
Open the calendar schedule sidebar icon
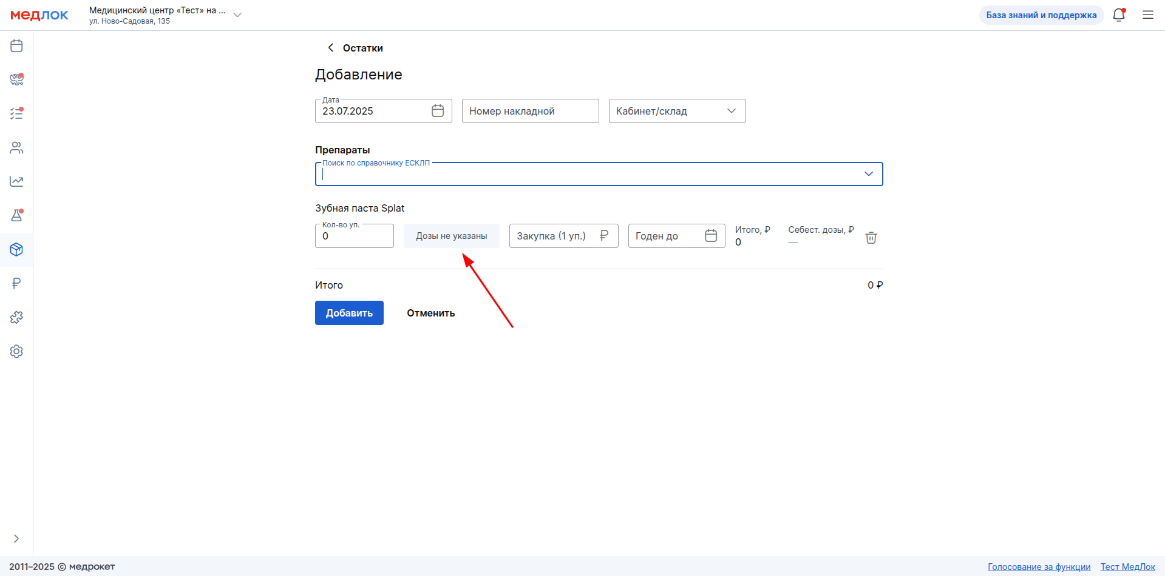point(16,45)
